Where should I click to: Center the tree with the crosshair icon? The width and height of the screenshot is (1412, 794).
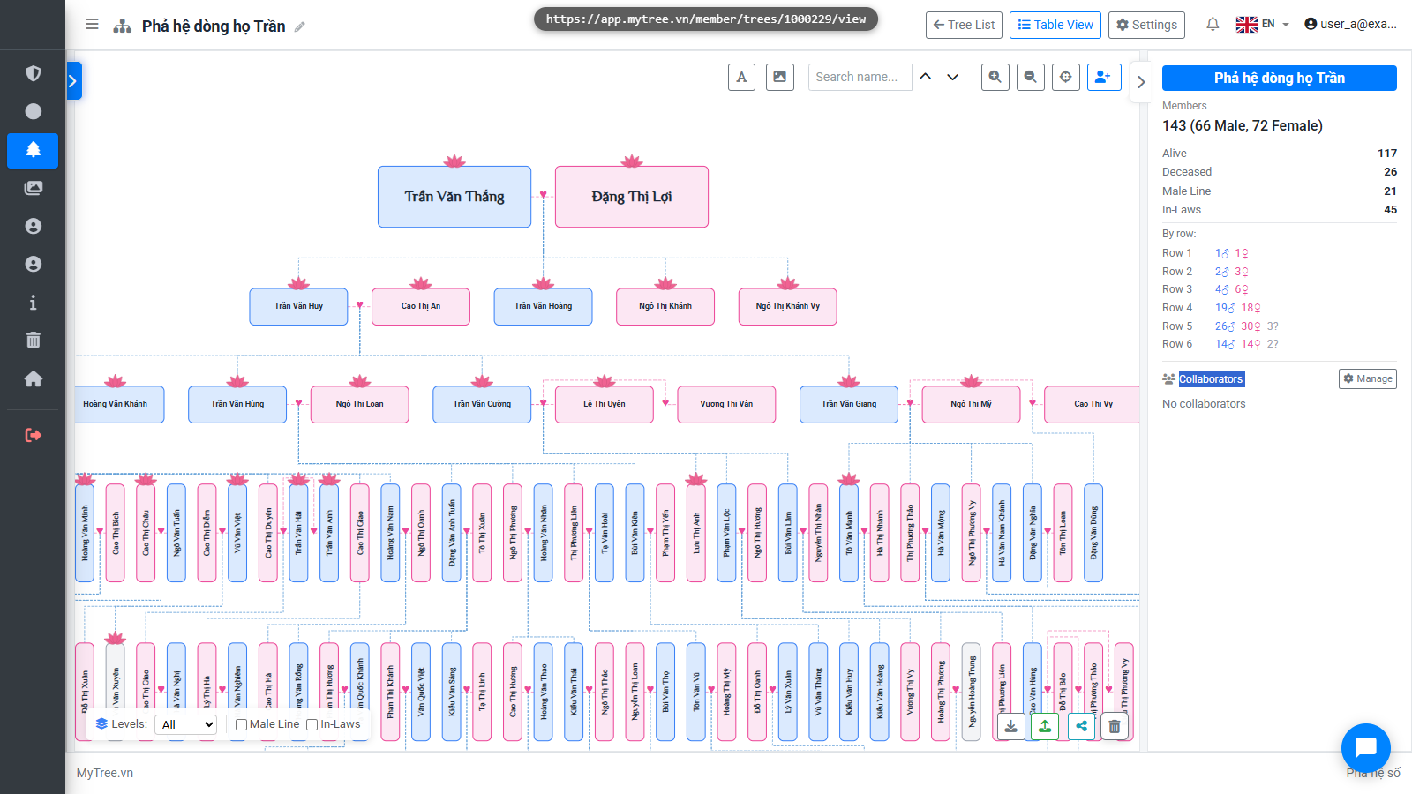(1066, 77)
